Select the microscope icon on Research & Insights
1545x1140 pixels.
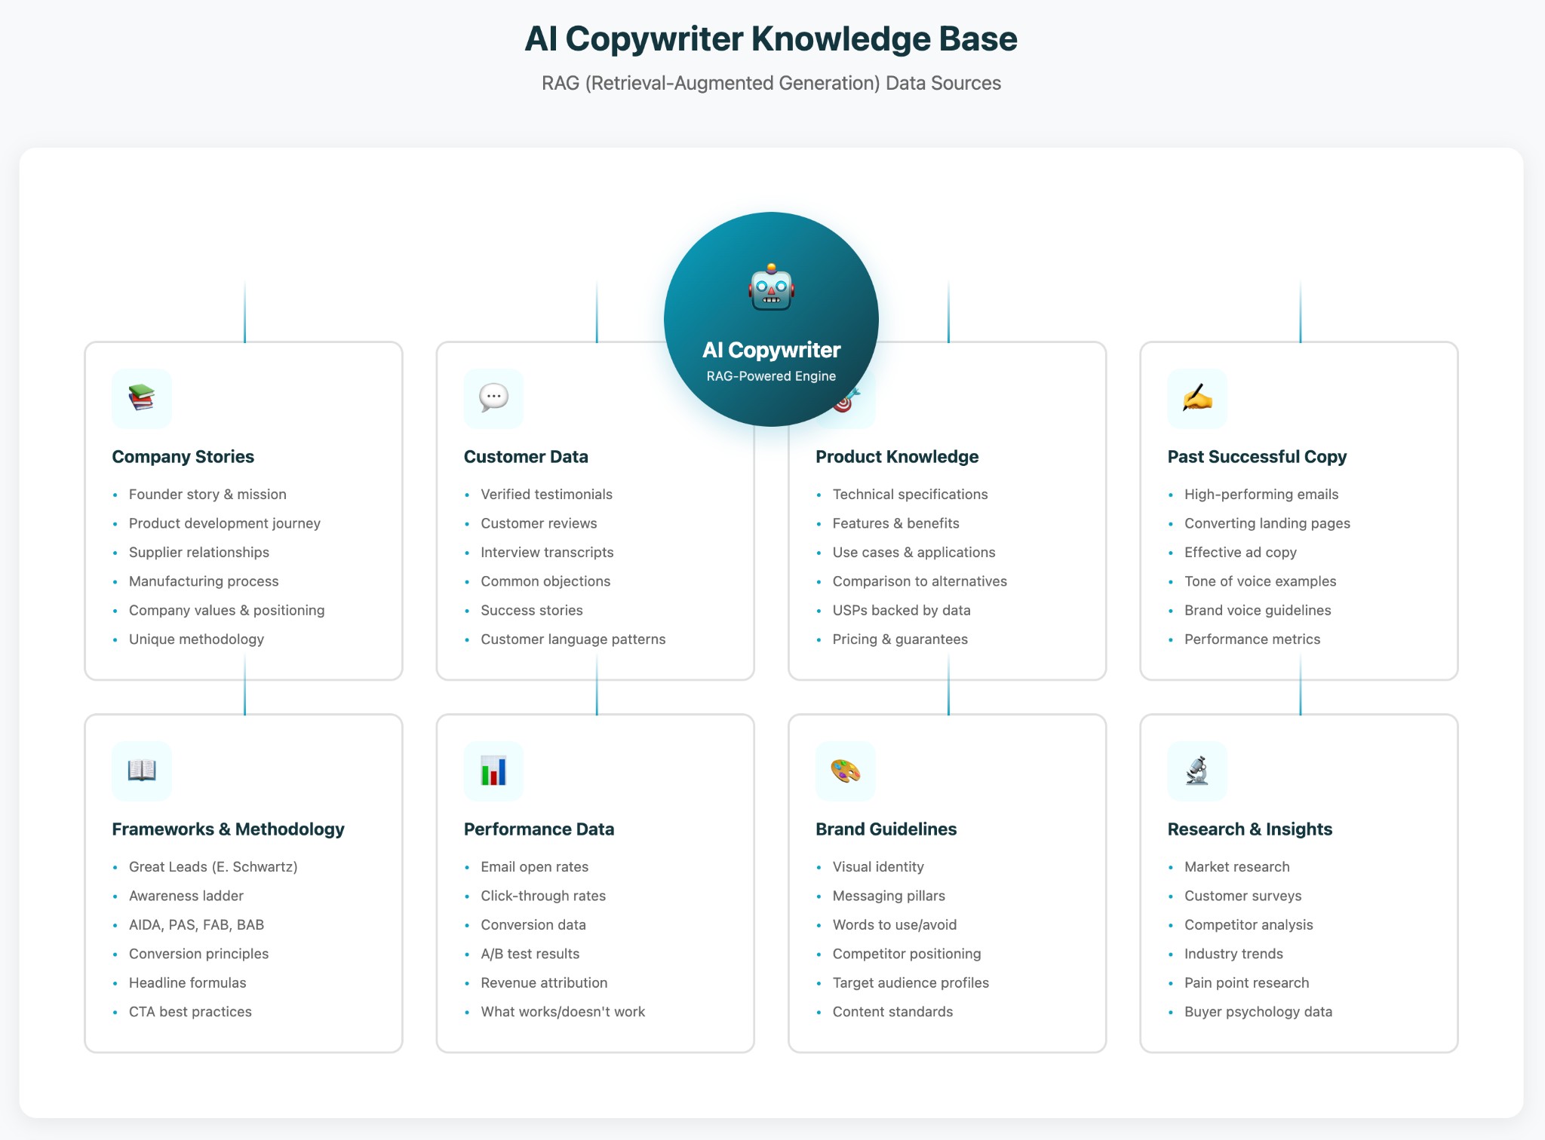point(1197,771)
